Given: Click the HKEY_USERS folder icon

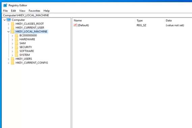Looking at the screenshot, I should (x=12, y=59).
